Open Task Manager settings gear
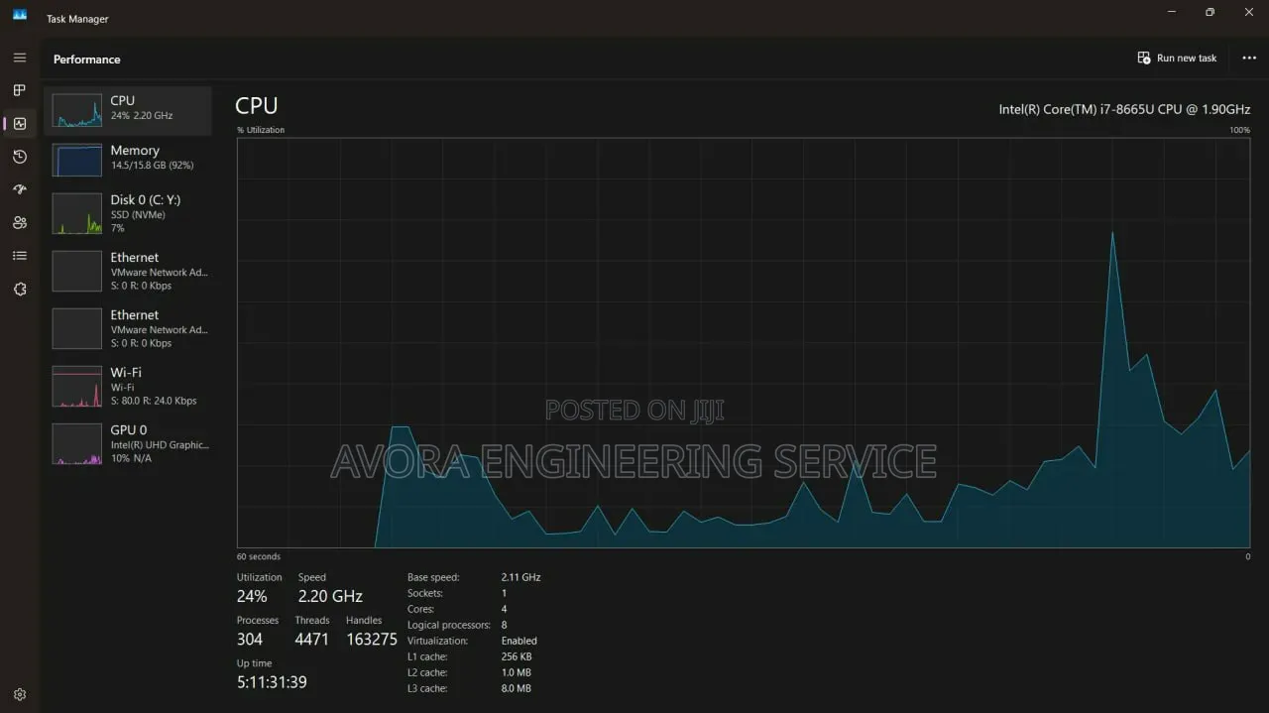Image resolution: width=1269 pixels, height=713 pixels. 20,694
